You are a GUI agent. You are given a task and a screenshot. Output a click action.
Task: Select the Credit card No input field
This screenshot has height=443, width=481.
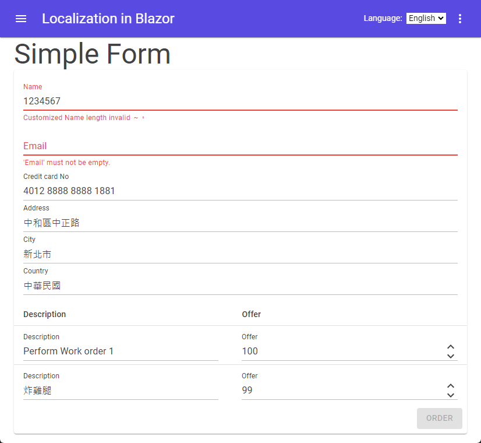coord(240,191)
